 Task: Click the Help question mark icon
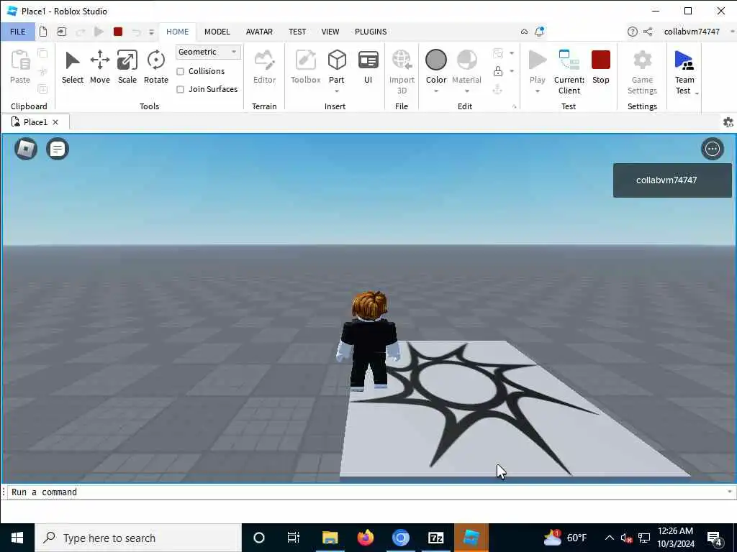pos(632,32)
